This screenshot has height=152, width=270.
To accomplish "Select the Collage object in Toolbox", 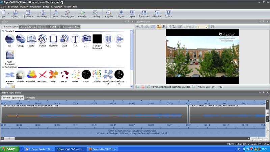I will click(x=21, y=39).
